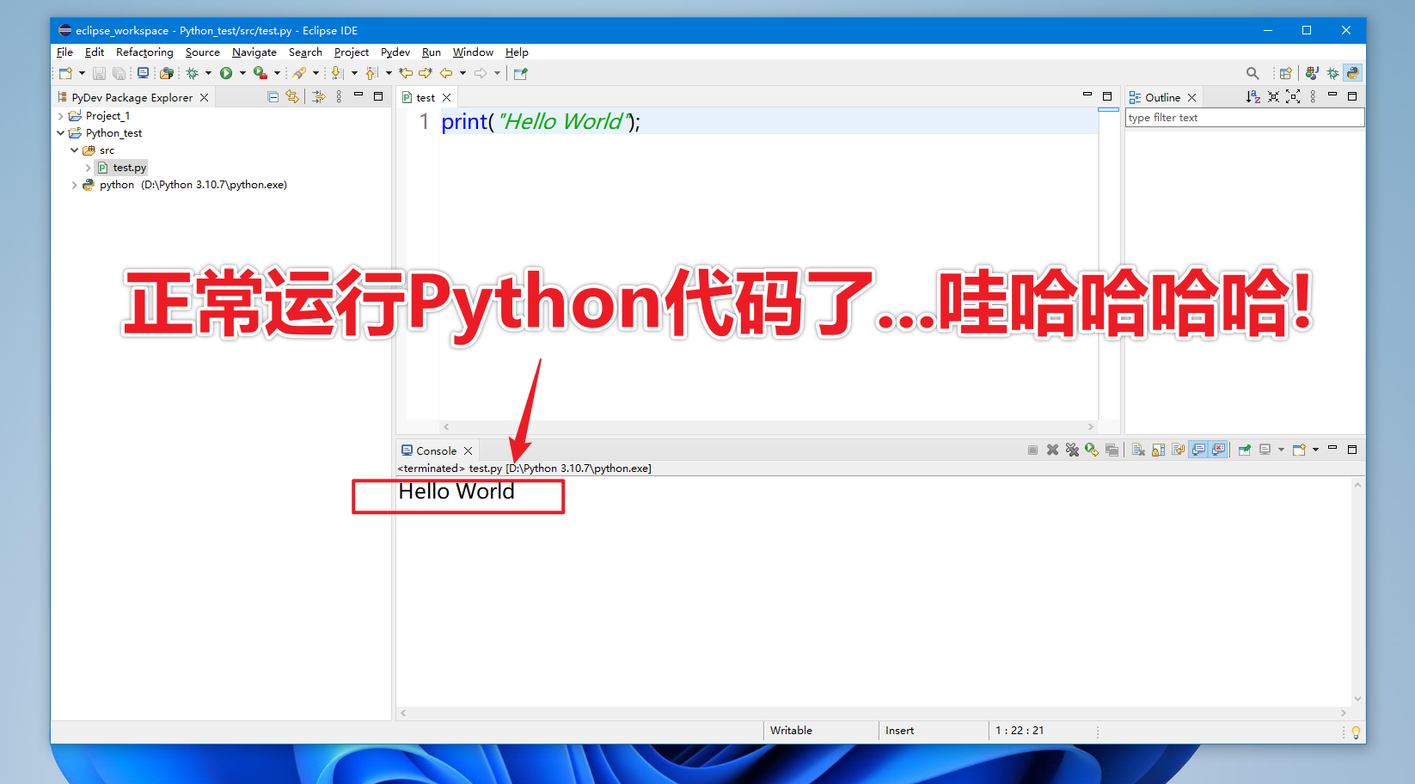Toggle Show Console on standard output change

point(1198,450)
